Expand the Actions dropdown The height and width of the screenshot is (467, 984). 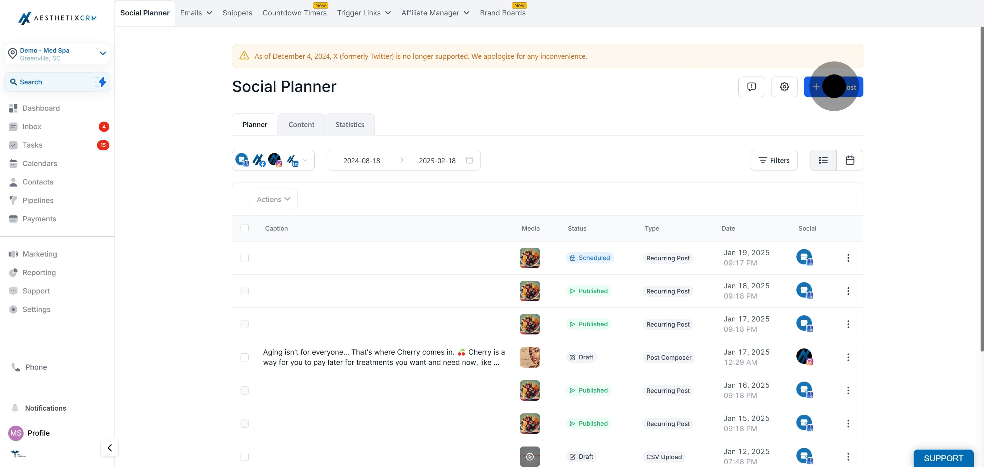tap(273, 199)
